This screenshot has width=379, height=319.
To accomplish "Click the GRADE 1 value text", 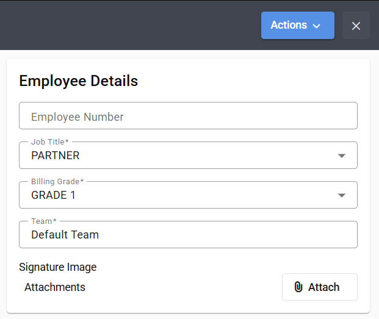I will [54, 195].
